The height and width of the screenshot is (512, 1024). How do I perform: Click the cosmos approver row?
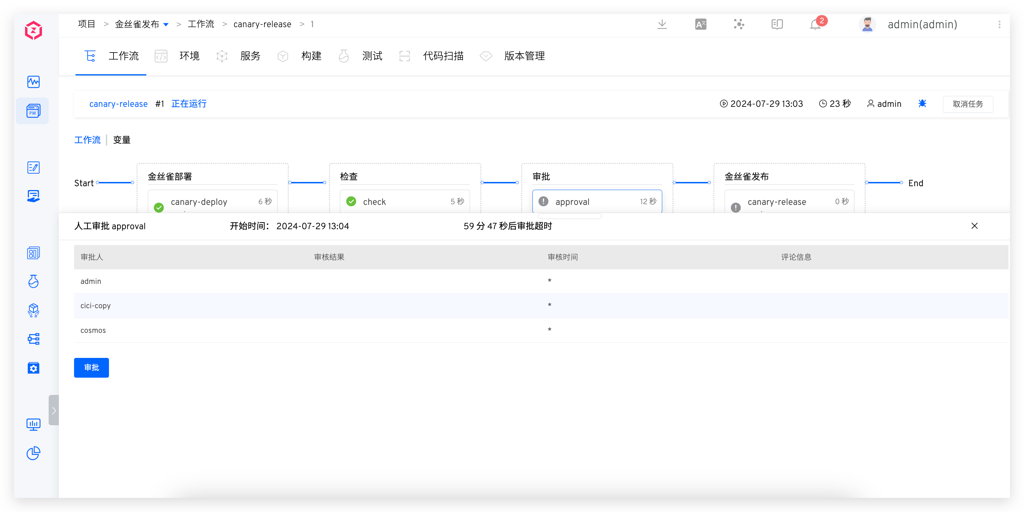click(541, 330)
